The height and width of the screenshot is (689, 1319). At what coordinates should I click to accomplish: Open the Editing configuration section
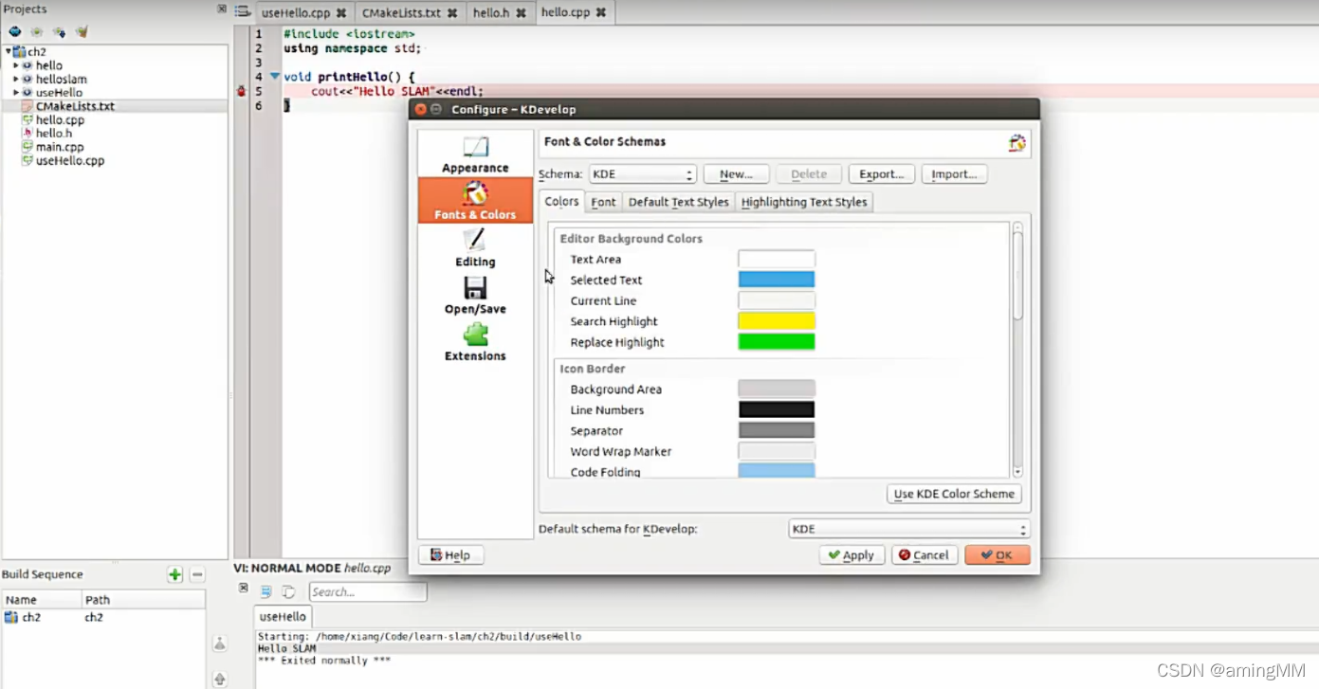(475, 247)
